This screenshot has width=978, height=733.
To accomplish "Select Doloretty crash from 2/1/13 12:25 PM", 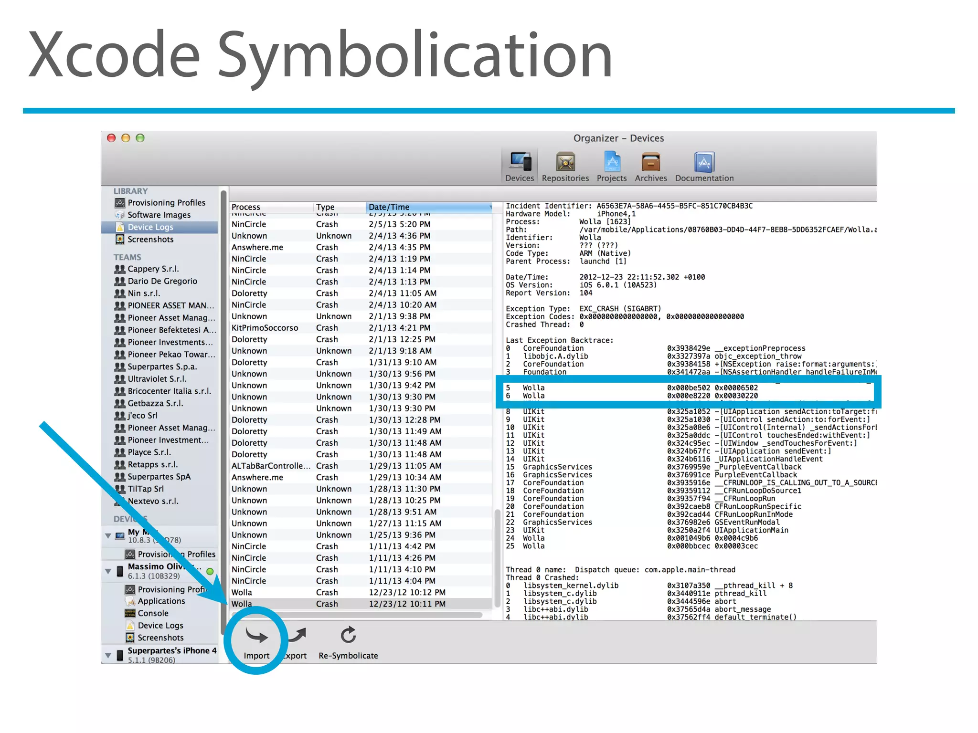I will [x=361, y=340].
